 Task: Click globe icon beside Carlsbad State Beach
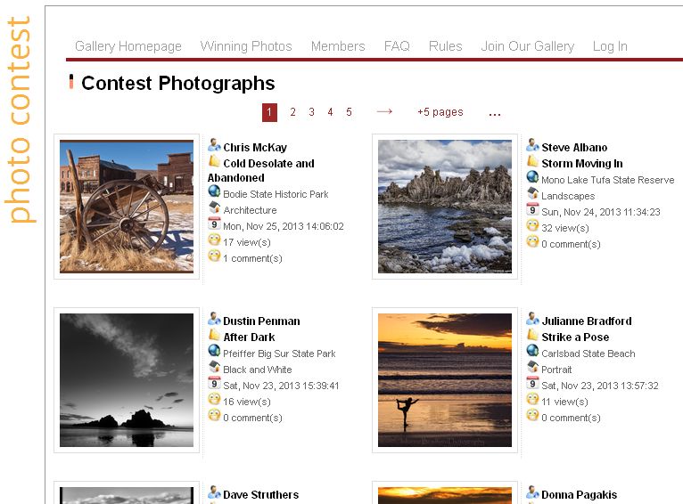(532, 351)
